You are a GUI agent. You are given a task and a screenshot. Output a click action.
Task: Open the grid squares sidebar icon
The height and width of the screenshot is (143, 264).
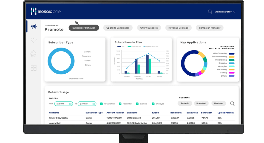pyautogui.click(x=33, y=68)
